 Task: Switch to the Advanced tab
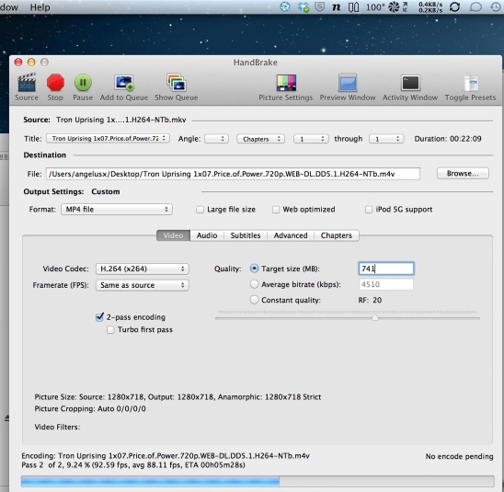pos(291,235)
